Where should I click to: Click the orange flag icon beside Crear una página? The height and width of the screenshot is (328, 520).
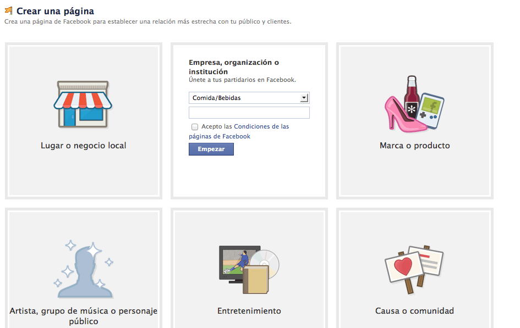(x=9, y=11)
